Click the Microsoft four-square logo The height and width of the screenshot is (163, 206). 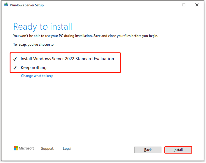tap(16, 148)
